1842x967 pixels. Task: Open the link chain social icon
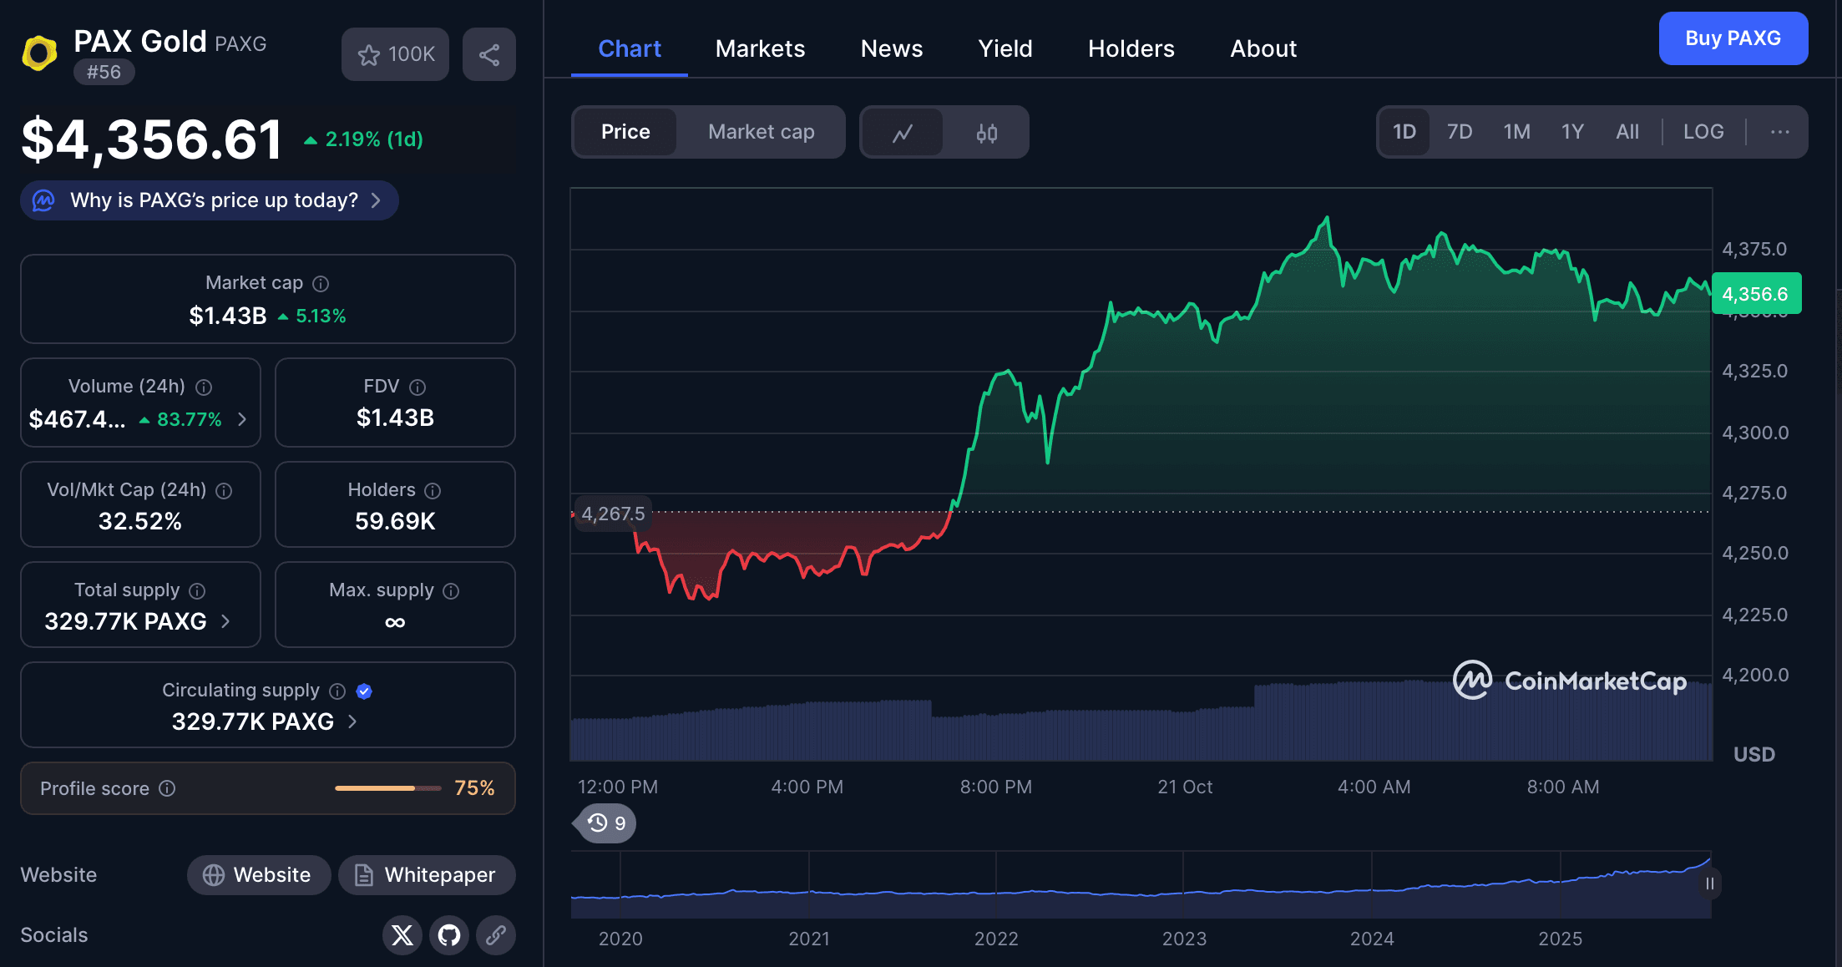pos(496,935)
